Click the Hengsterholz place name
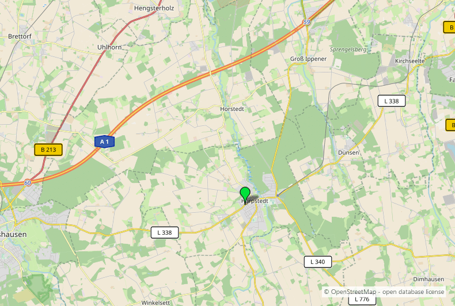The image size is (455, 306). click(154, 9)
